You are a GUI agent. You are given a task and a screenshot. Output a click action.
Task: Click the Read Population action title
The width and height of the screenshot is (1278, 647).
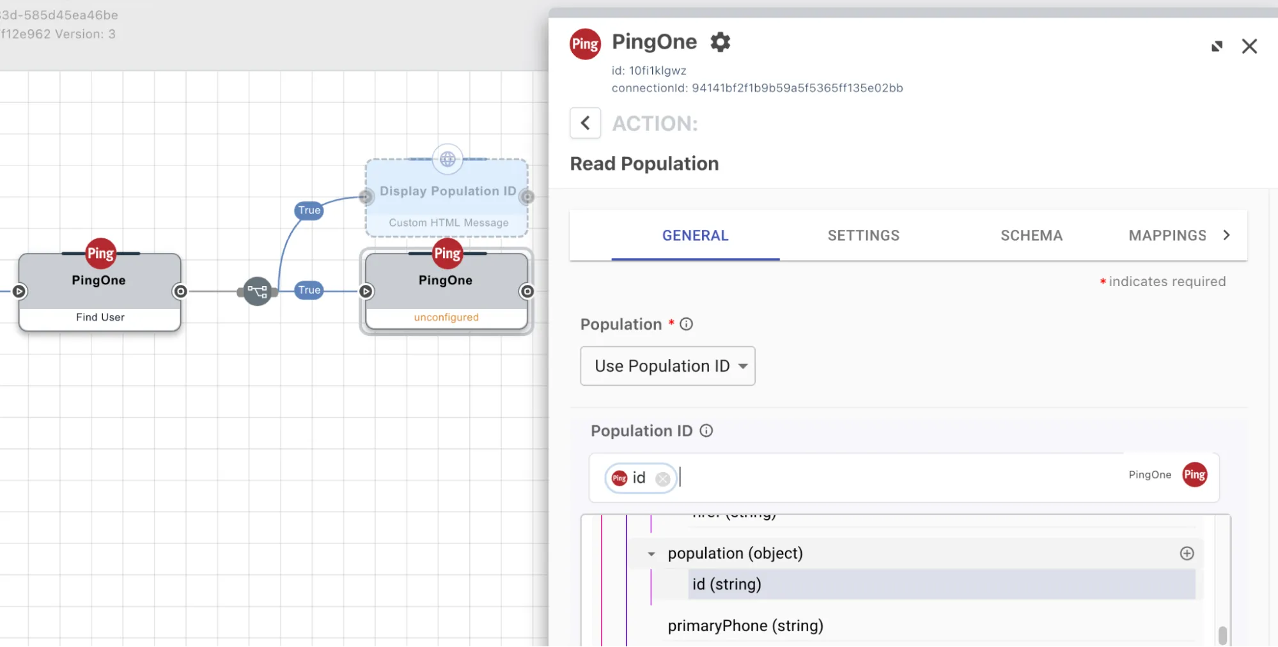click(644, 164)
